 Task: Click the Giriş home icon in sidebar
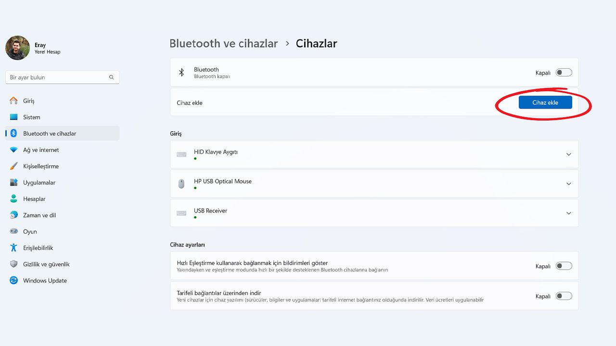coord(13,101)
